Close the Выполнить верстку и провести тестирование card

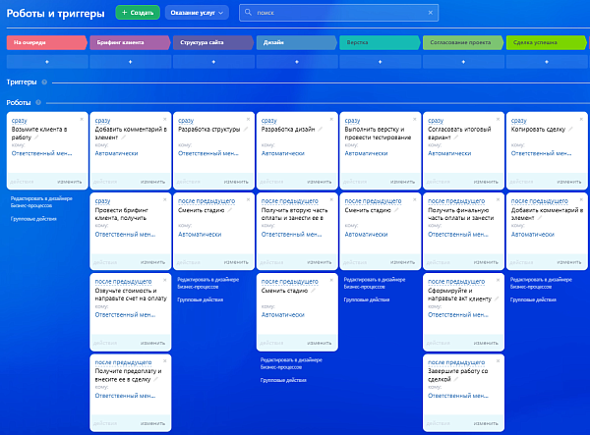pyautogui.click(x=415, y=119)
